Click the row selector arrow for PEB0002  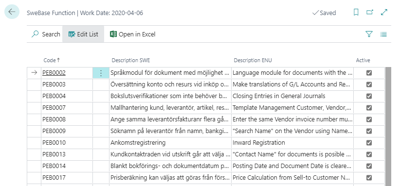(x=34, y=73)
